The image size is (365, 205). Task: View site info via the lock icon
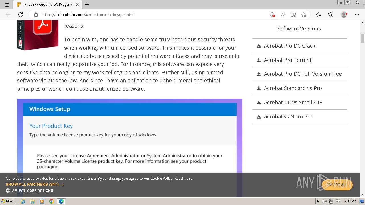tap(36, 15)
